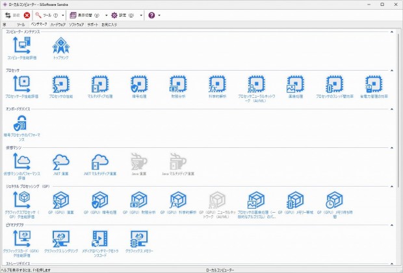This screenshot has width=403, height=273.
Task: Open プロセッサの性能 benchmark
Action: coord(60,84)
